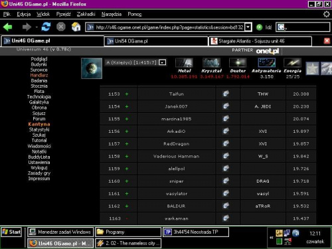Click the message icon in the BALDUR row
Viewport: 332px width, 249px height.
pos(226,206)
